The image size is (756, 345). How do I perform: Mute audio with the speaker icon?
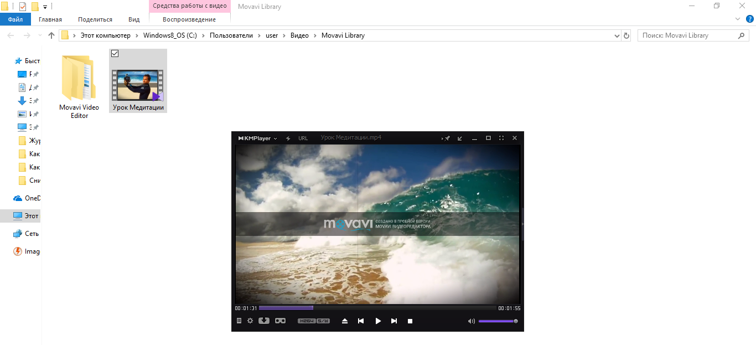click(x=472, y=321)
